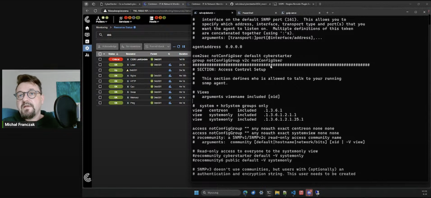Open the Centreon Home sidebar icon
Image resolution: width=431 pixels, height=198 pixels.
tap(87, 28)
